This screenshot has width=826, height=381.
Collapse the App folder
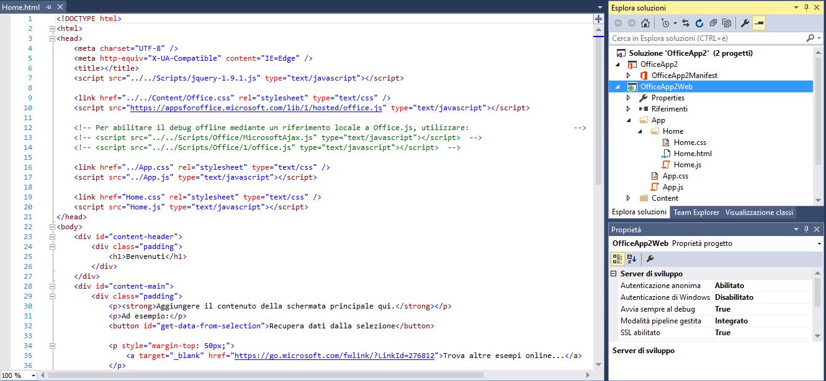point(629,120)
